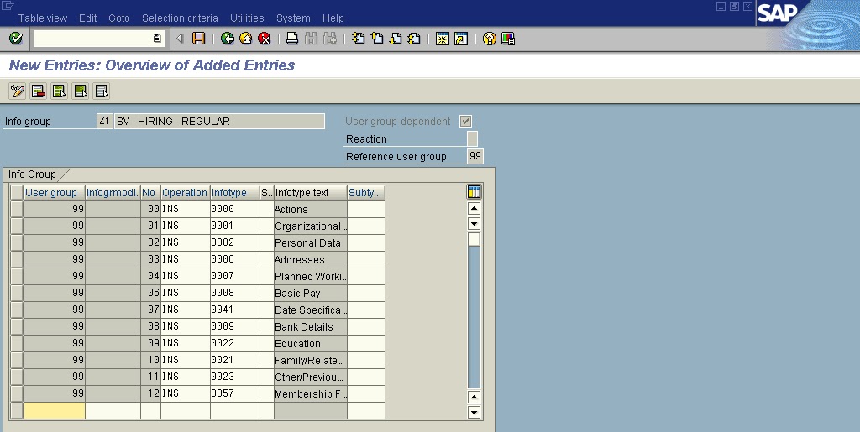
Task: Select row marker for Membership F... row
Action: pyautogui.click(x=17, y=393)
